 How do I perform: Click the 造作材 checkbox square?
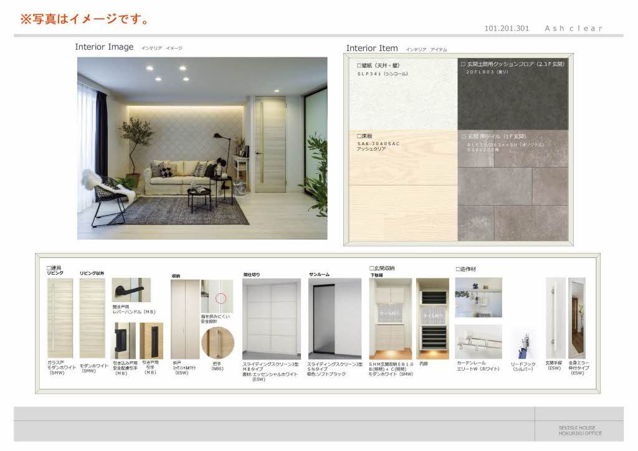[458, 269]
